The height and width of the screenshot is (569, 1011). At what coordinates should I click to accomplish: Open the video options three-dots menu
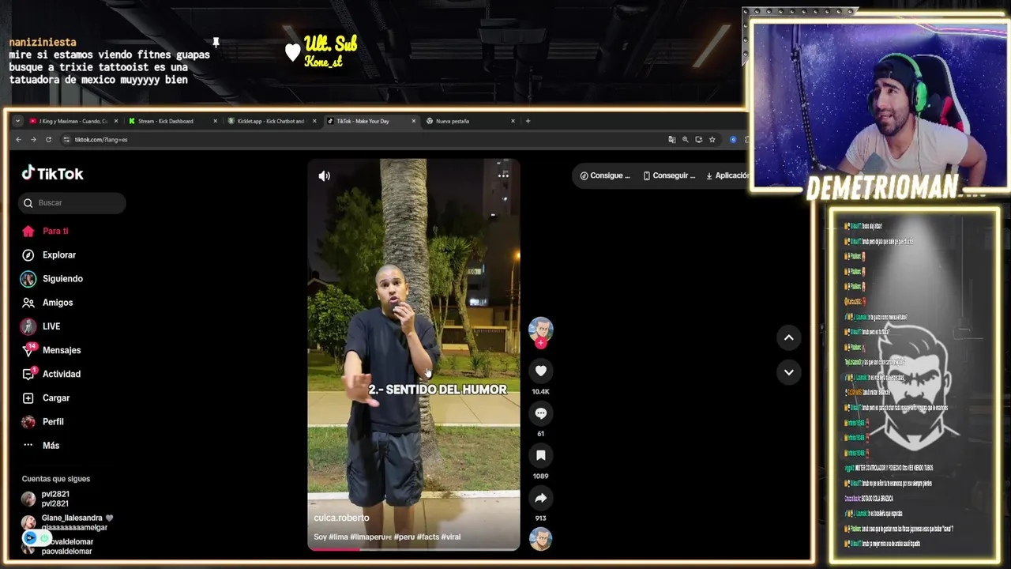tap(503, 175)
